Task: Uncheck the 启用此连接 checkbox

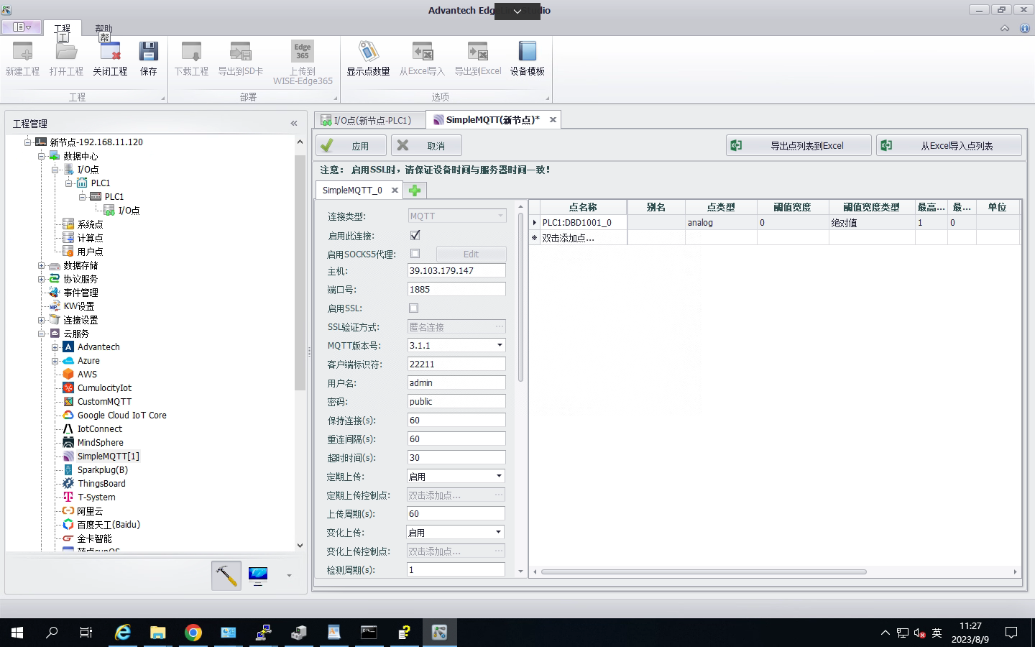Action: click(x=415, y=235)
